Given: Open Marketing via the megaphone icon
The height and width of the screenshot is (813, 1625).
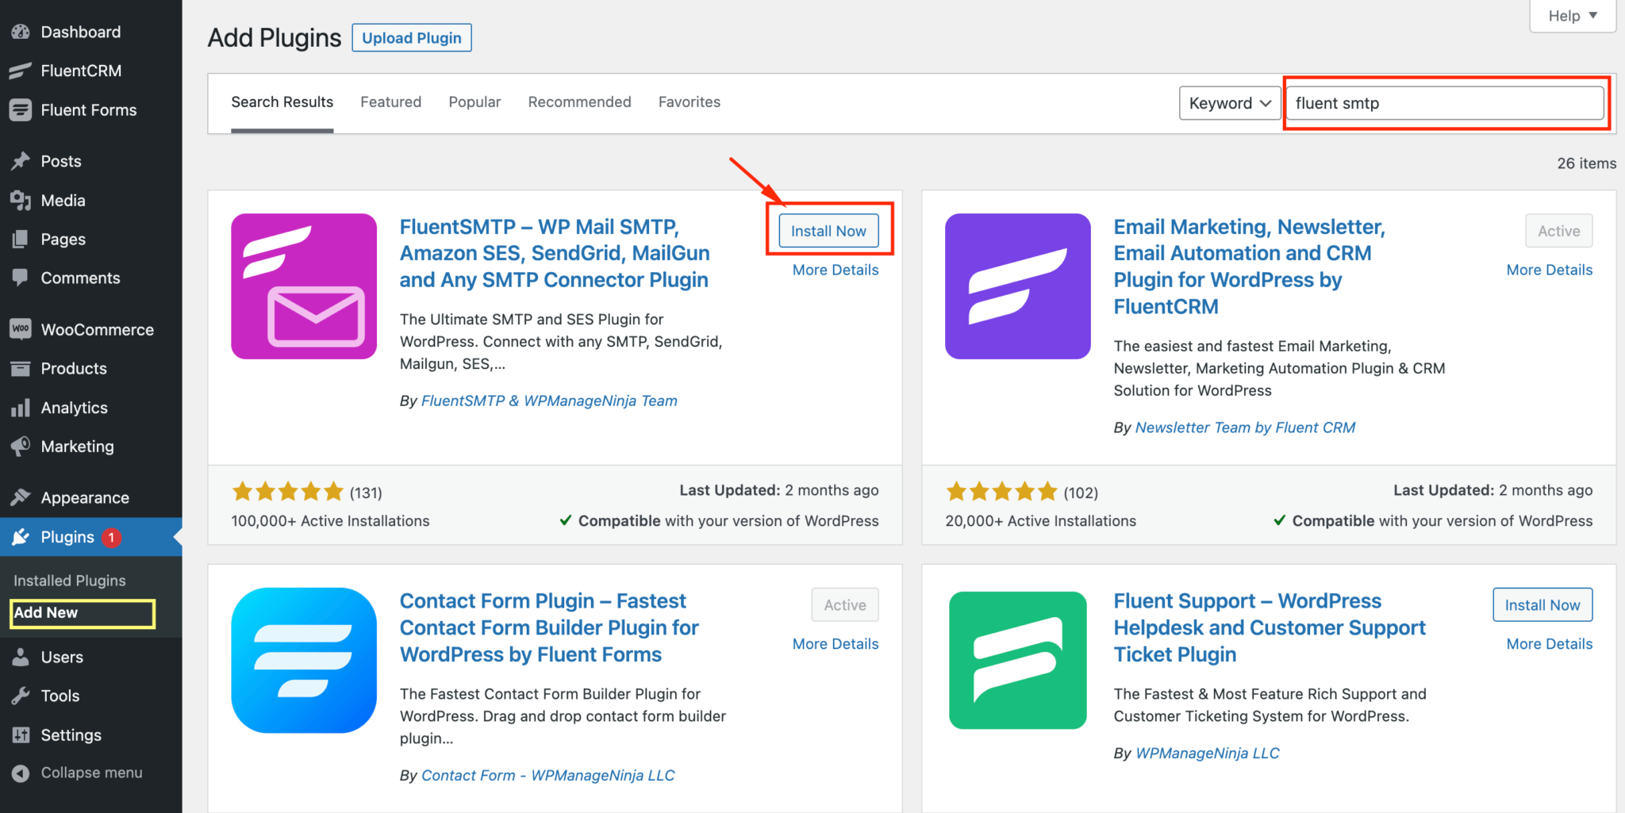Looking at the screenshot, I should [x=21, y=447].
